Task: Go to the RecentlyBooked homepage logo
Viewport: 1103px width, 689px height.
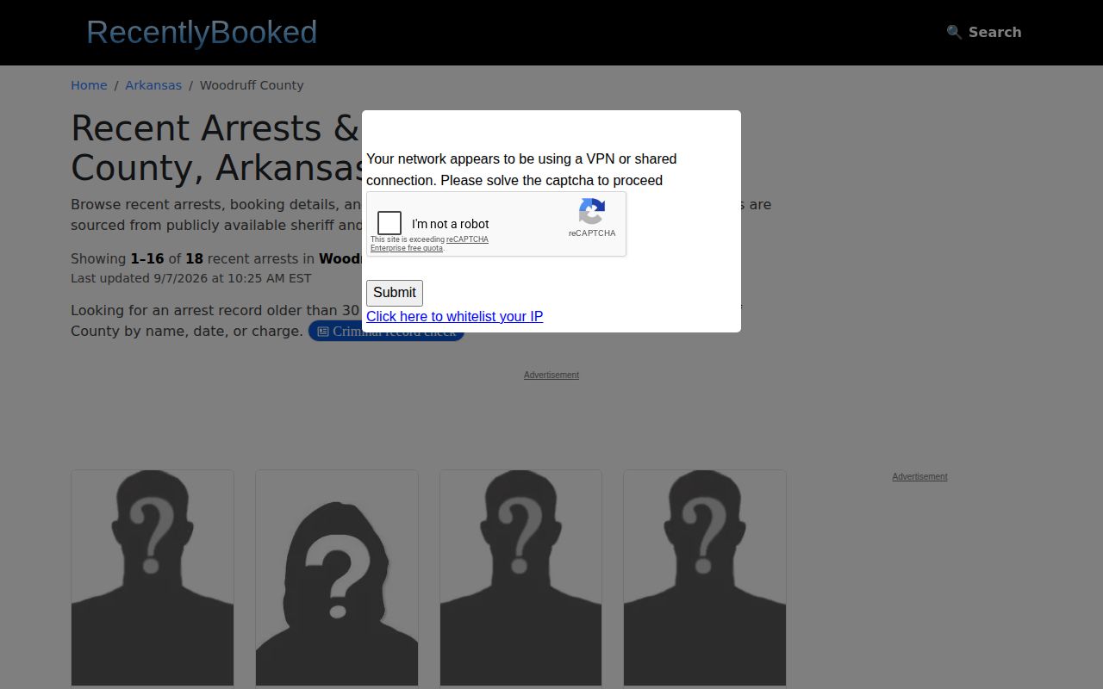Action: pyautogui.click(x=202, y=32)
